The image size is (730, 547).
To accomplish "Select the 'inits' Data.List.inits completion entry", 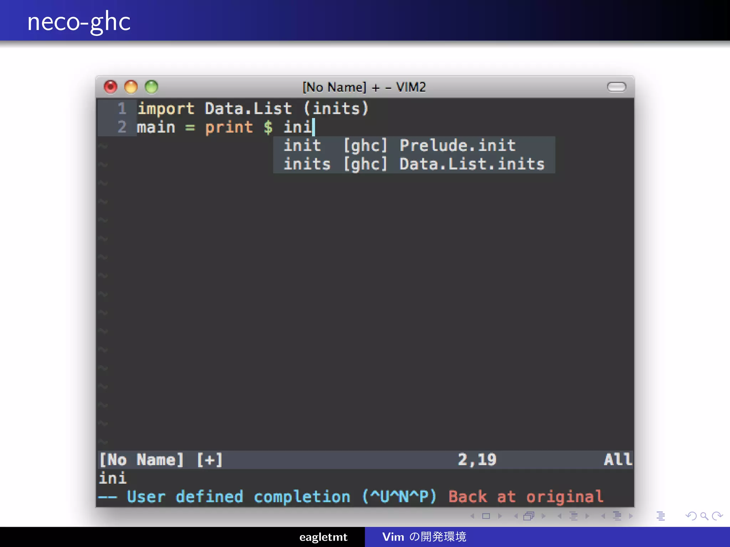I will [x=414, y=164].
